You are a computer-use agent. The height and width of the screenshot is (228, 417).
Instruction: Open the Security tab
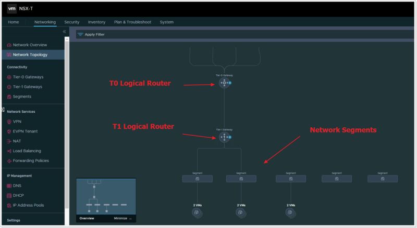(72, 22)
